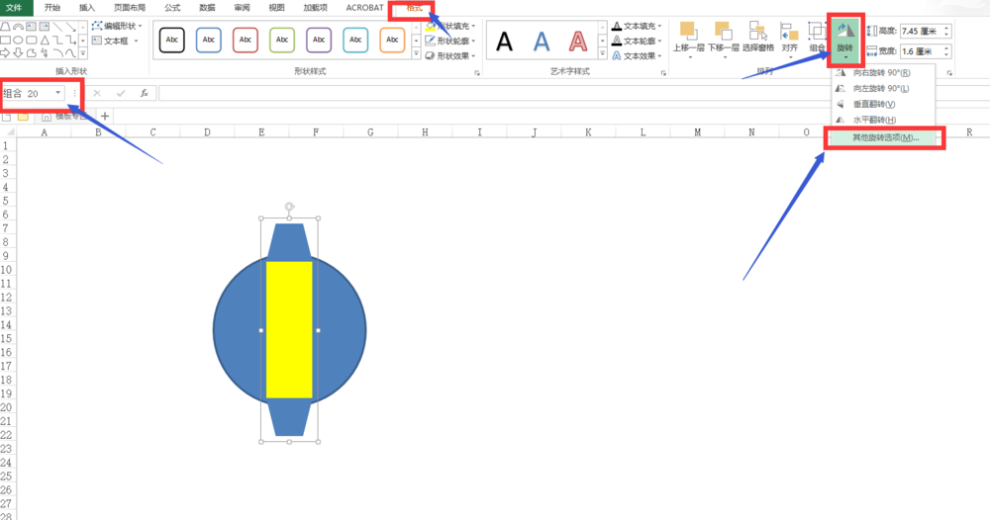Add a new sheet with the plus button

[x=105, y=116]
